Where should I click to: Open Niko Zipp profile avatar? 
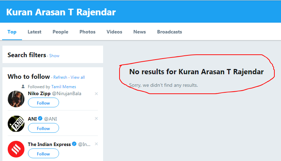(16, 99)
